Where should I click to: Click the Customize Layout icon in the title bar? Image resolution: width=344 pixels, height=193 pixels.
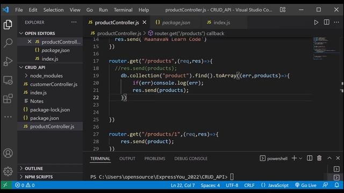[283, 10]
